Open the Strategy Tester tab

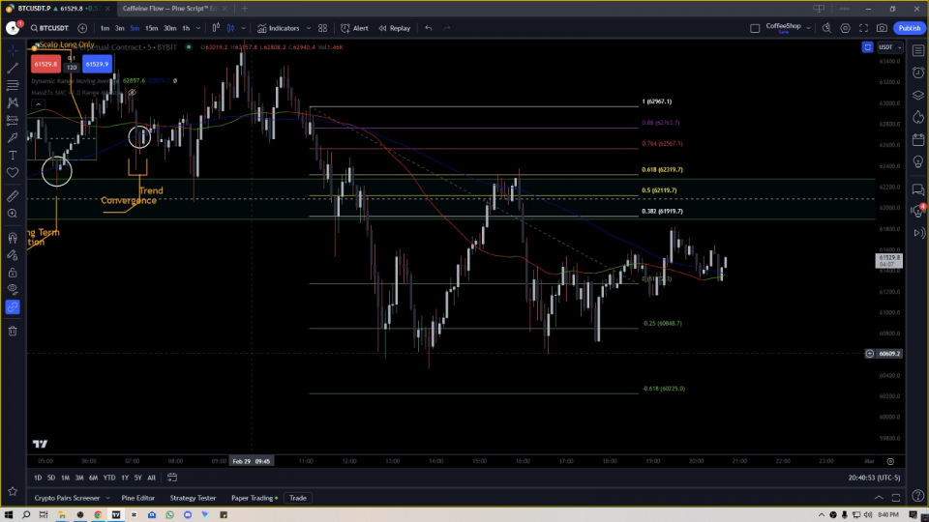193,498
